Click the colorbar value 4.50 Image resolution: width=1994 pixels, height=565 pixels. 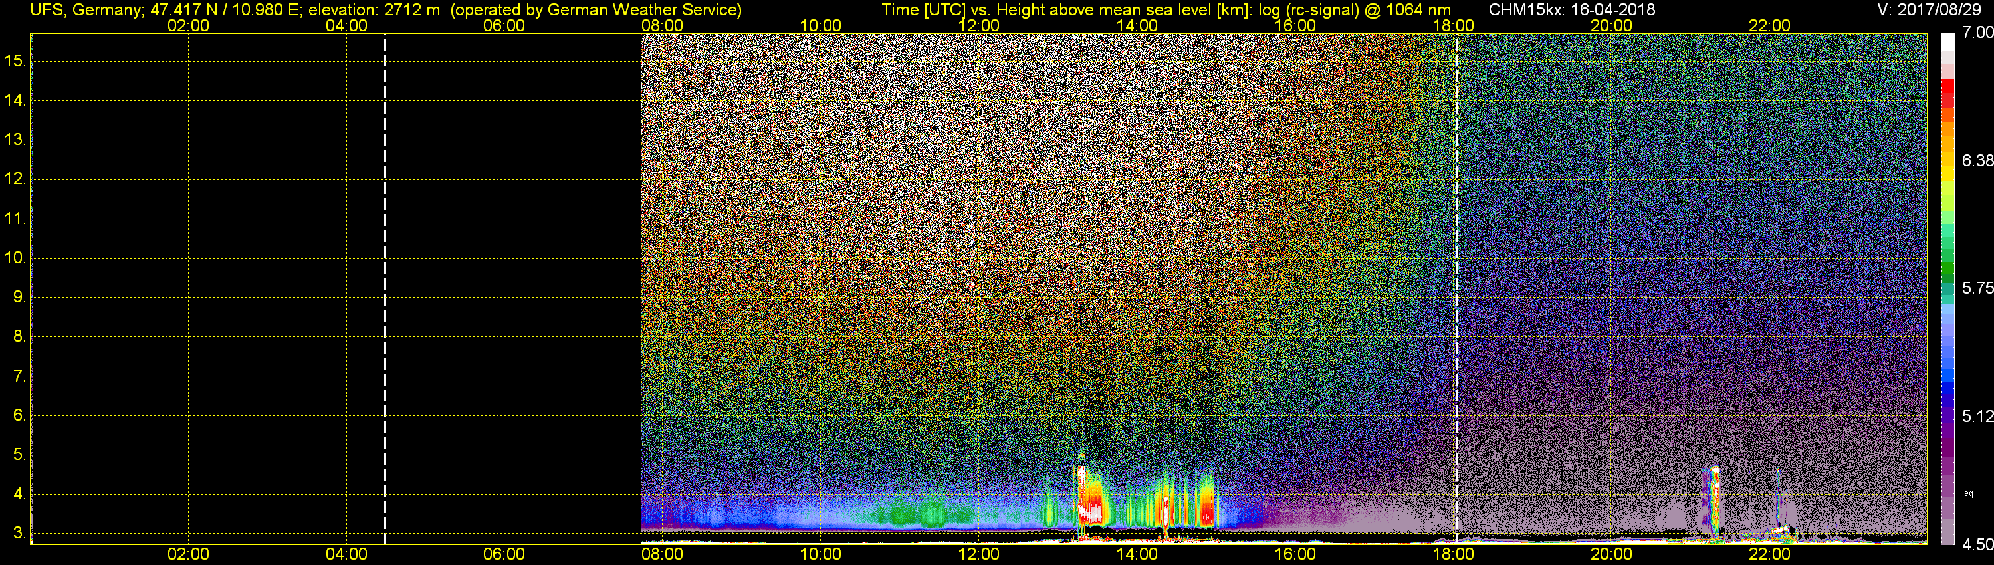pos(1977,544)
